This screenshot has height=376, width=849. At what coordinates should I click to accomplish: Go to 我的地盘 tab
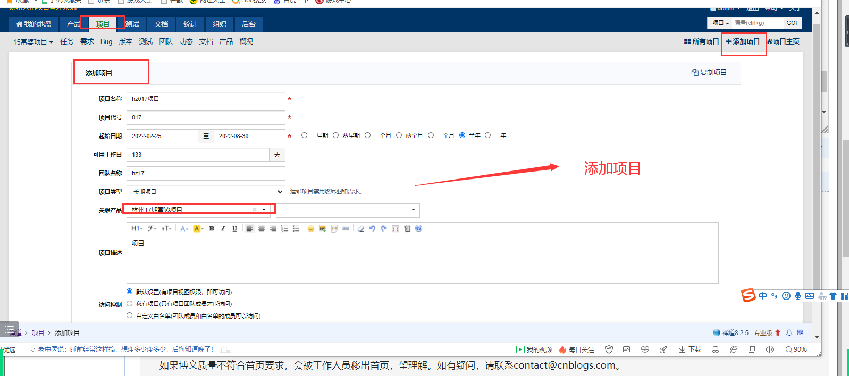point(33,24)
